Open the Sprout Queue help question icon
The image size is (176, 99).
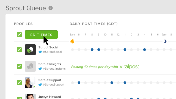51,8
